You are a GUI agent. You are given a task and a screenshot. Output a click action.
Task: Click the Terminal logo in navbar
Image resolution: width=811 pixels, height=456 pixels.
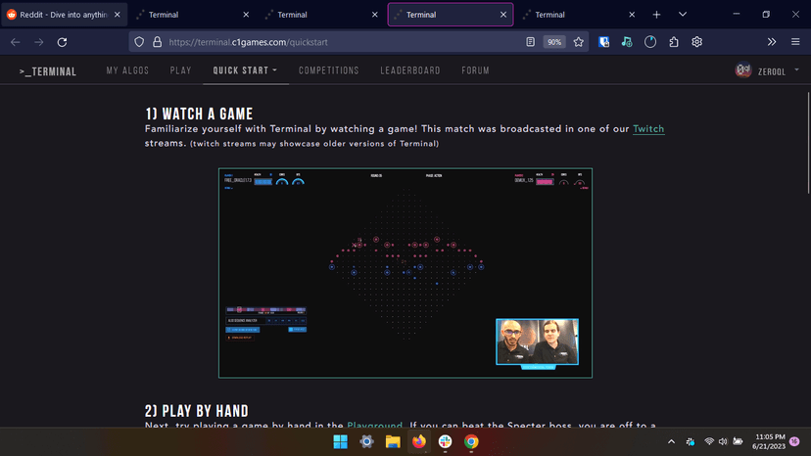coord(48,71)
